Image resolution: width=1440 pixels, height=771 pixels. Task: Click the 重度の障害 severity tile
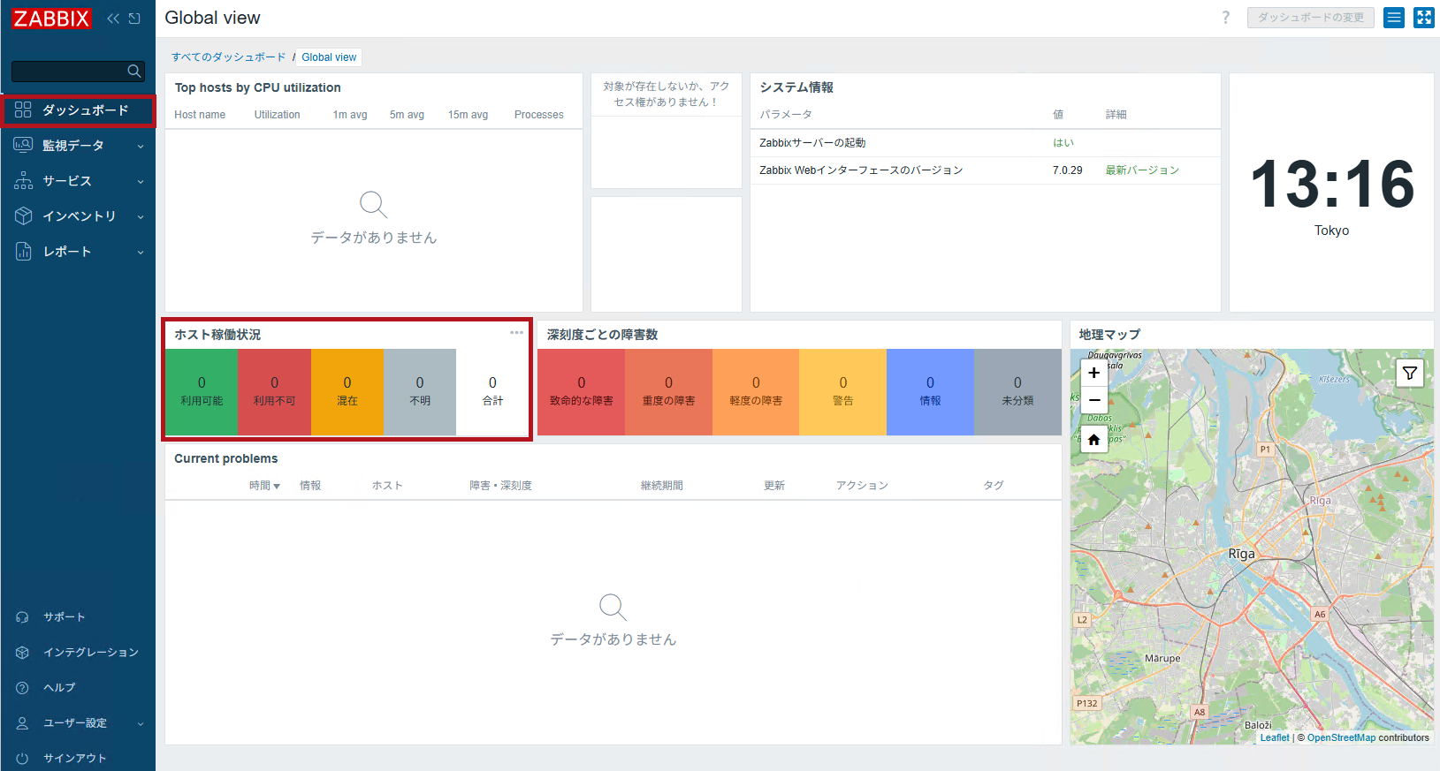tap(668, 392)
